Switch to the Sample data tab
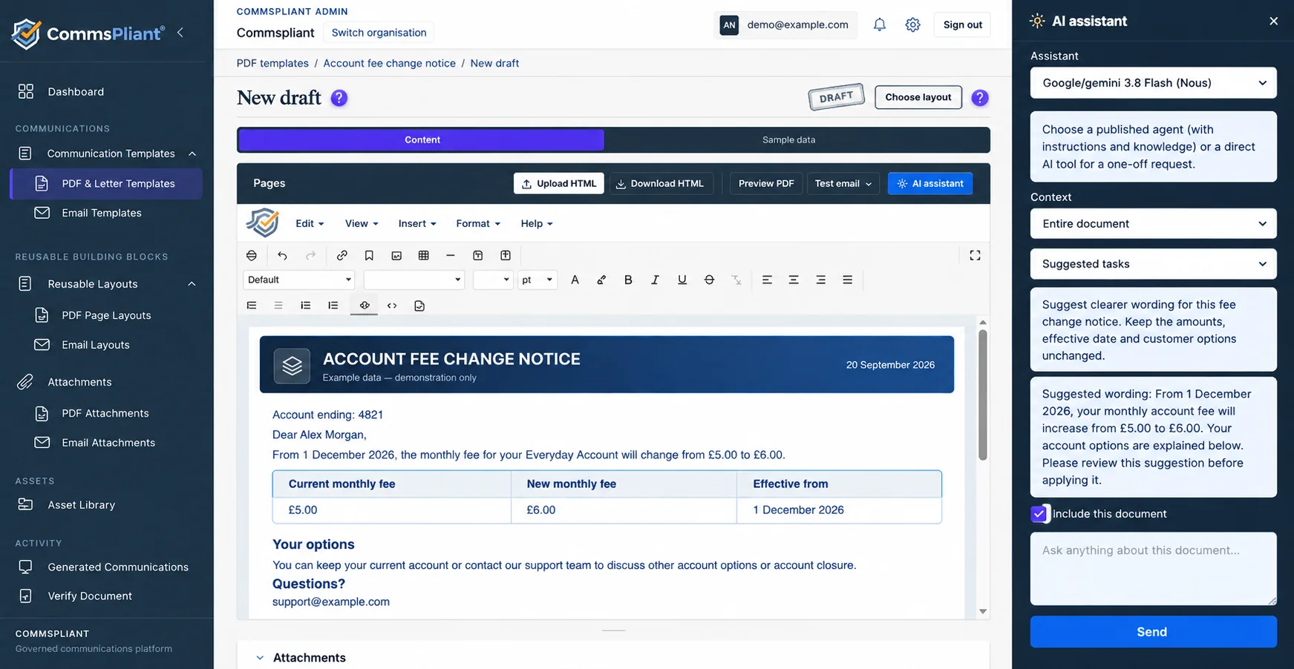Image resolution: width=1294 pixels, height=669 pixels. (x=788, y=140)
